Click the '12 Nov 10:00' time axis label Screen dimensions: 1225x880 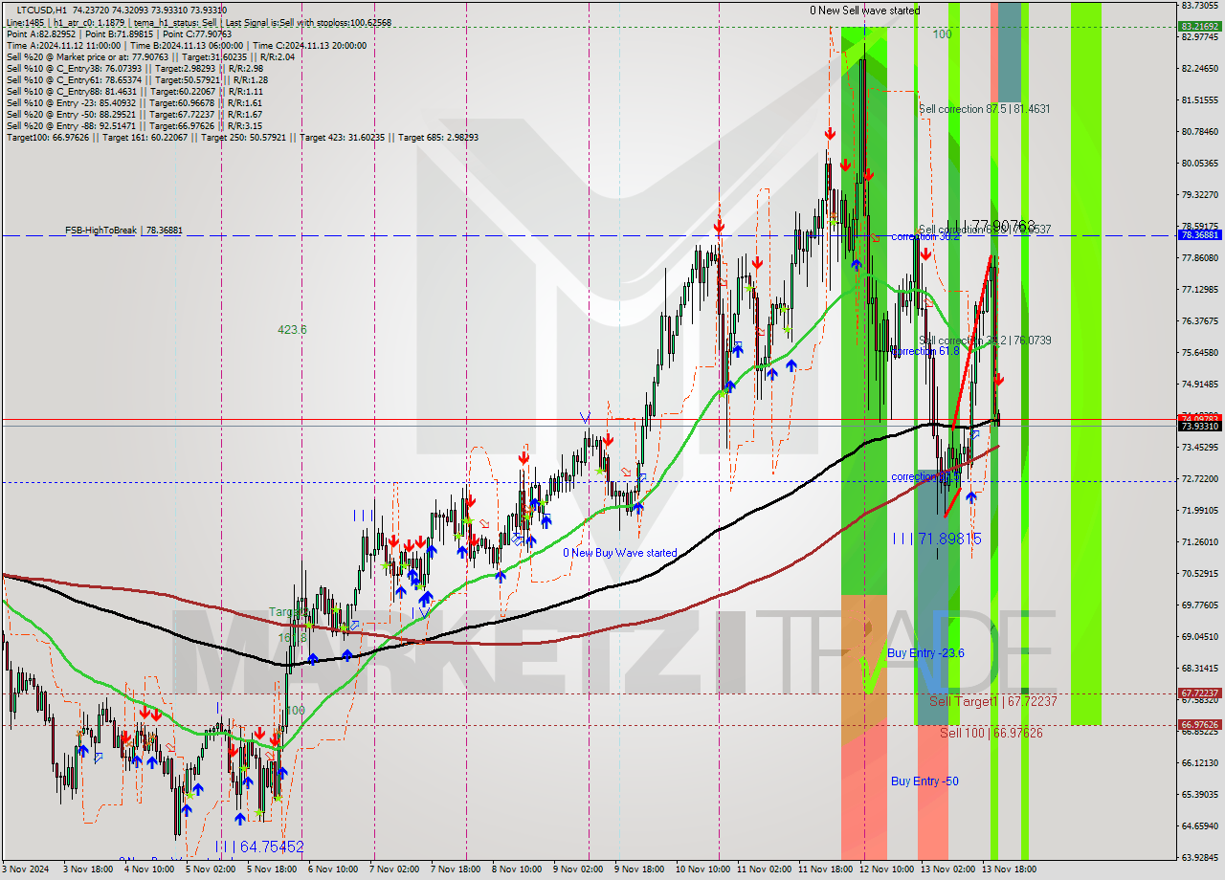[x=886, y=869]
